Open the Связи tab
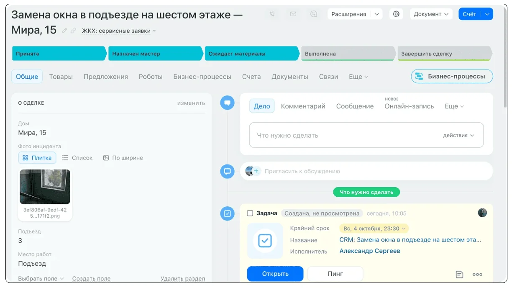The image size is (512, 288). [x=328, y=77]
